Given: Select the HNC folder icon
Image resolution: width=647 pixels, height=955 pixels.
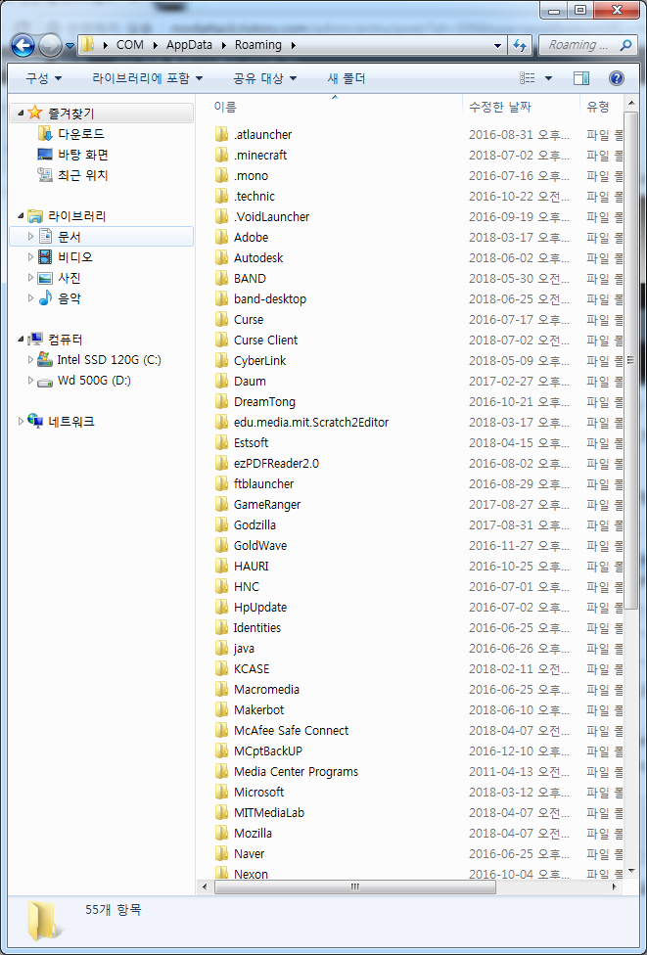Looking at the screenshot, I should click(x=222, y=586).
